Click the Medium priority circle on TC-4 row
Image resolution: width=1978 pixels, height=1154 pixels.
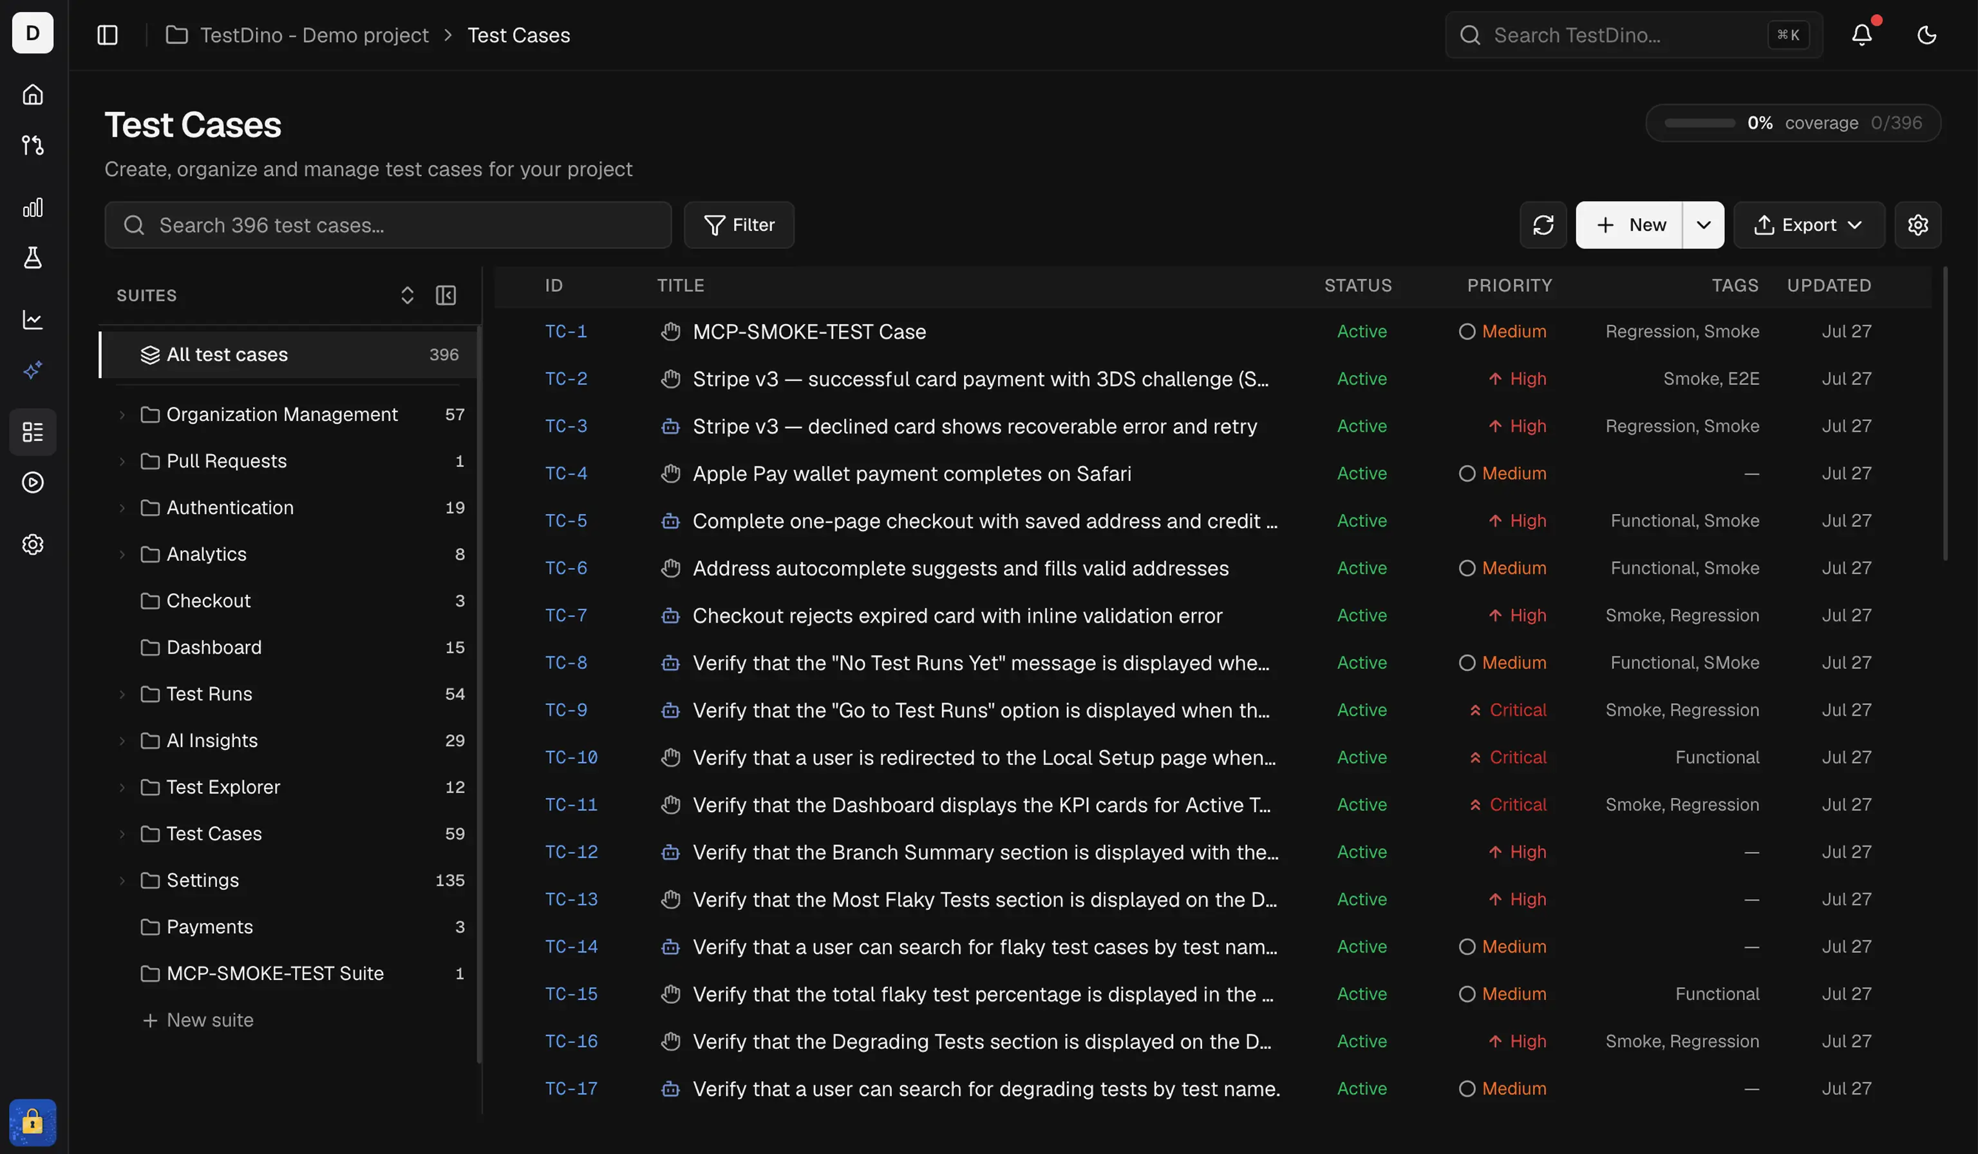pyautogui.click(x=1467, y=473)
